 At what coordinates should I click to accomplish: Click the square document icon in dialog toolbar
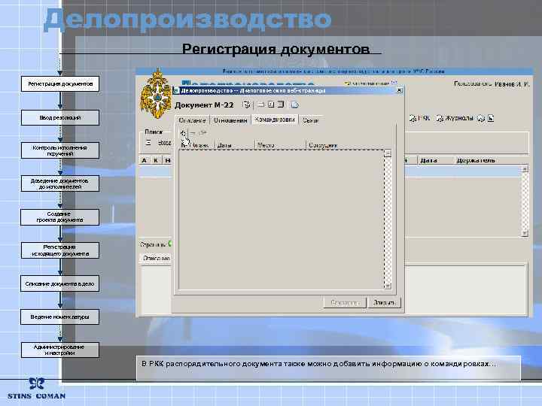[x=271, y=105]
